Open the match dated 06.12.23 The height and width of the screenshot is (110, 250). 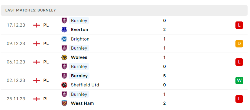(124, 62)
